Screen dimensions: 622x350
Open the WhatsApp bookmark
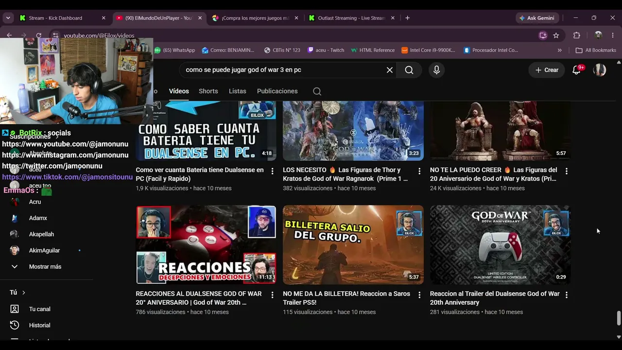[x=175, y=50]
